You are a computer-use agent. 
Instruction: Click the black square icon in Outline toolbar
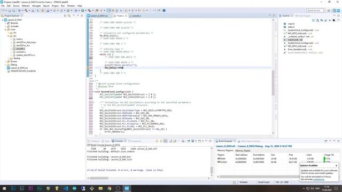tap(333, 20)
